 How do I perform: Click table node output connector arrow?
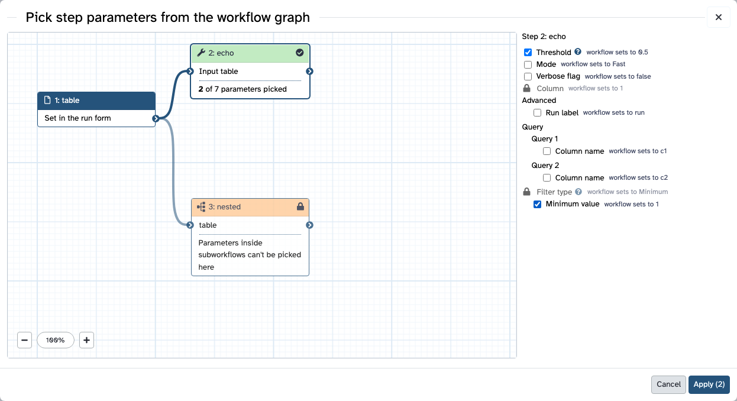point(156,118)
